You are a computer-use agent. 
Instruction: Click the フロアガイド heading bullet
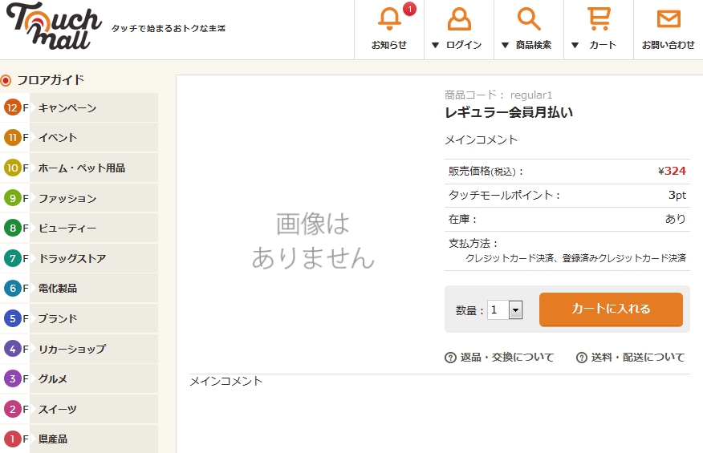[x=6, y=80]
